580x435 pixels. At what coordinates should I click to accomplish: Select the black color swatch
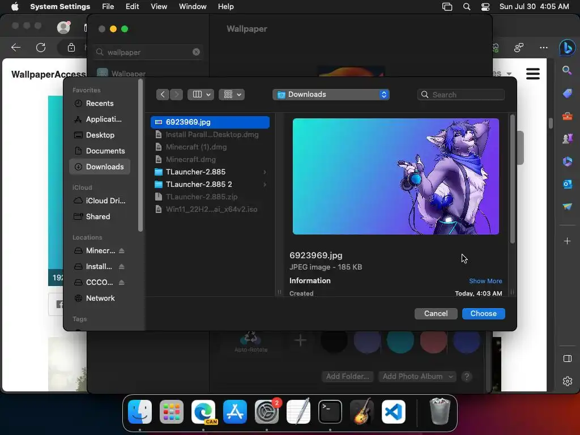point(334,340)
